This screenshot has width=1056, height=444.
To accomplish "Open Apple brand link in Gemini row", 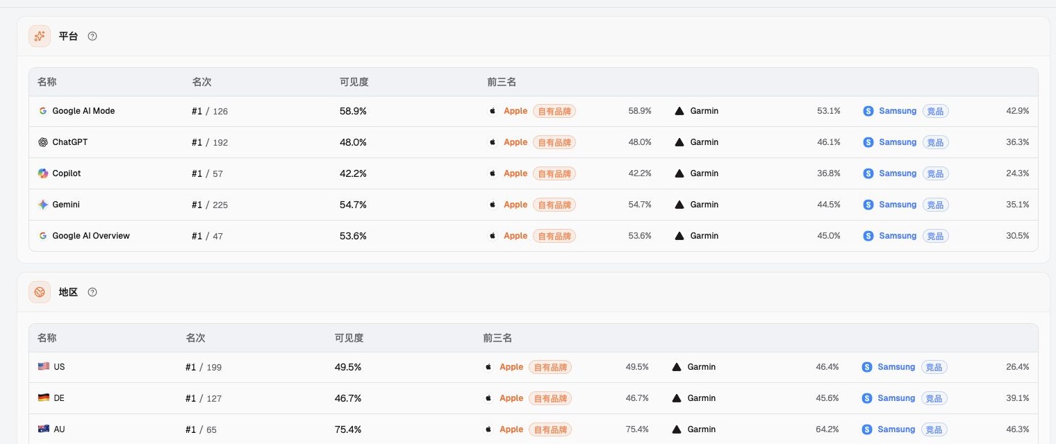I will [x=515, y=205].
